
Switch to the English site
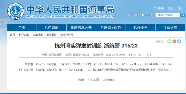tap(159, 9)
